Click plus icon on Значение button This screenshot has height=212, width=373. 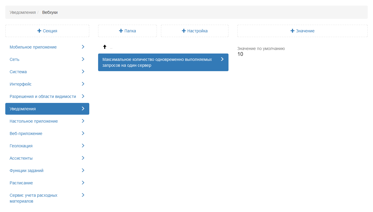(x=292, y=31)
